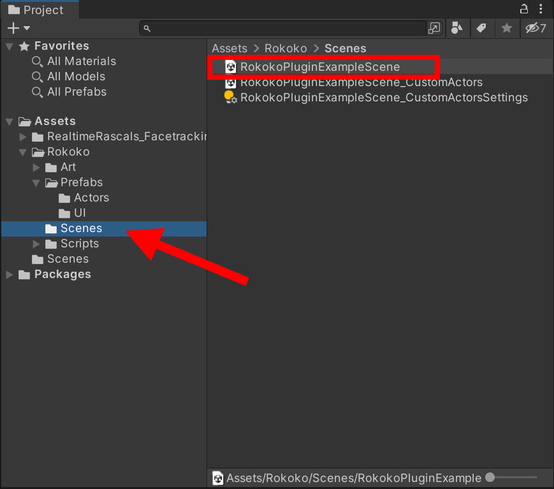Click Scenes in the breadcrumb path
The width and height of the screenshot is (554, 489).
click(345, 48)
